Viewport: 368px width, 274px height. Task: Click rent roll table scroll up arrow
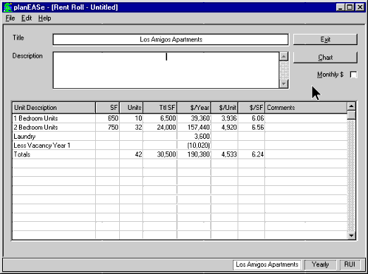coord(351,106)
